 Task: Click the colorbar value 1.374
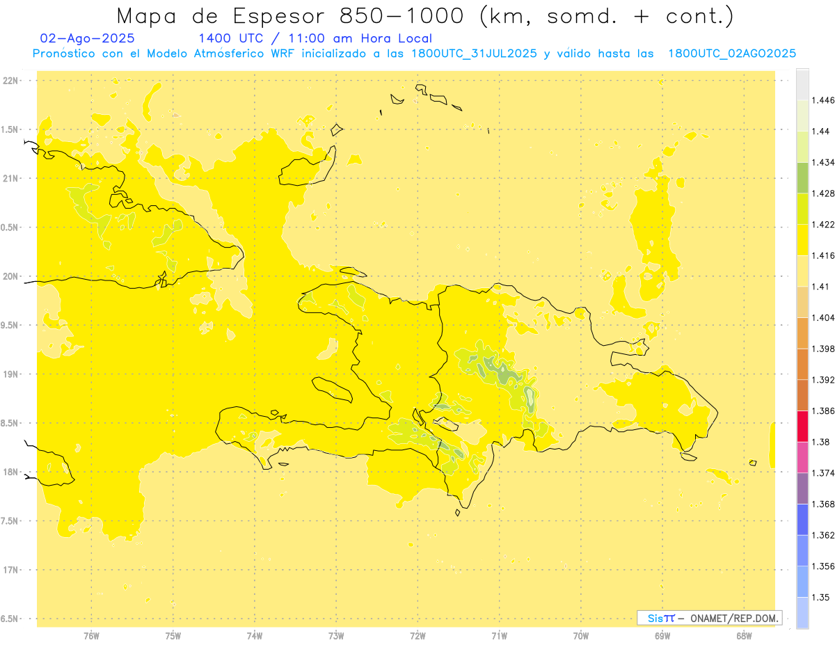[x=823, y=473]
